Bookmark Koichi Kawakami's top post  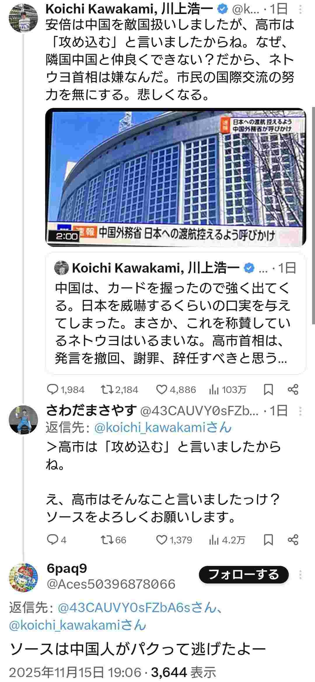coord(268,390)
